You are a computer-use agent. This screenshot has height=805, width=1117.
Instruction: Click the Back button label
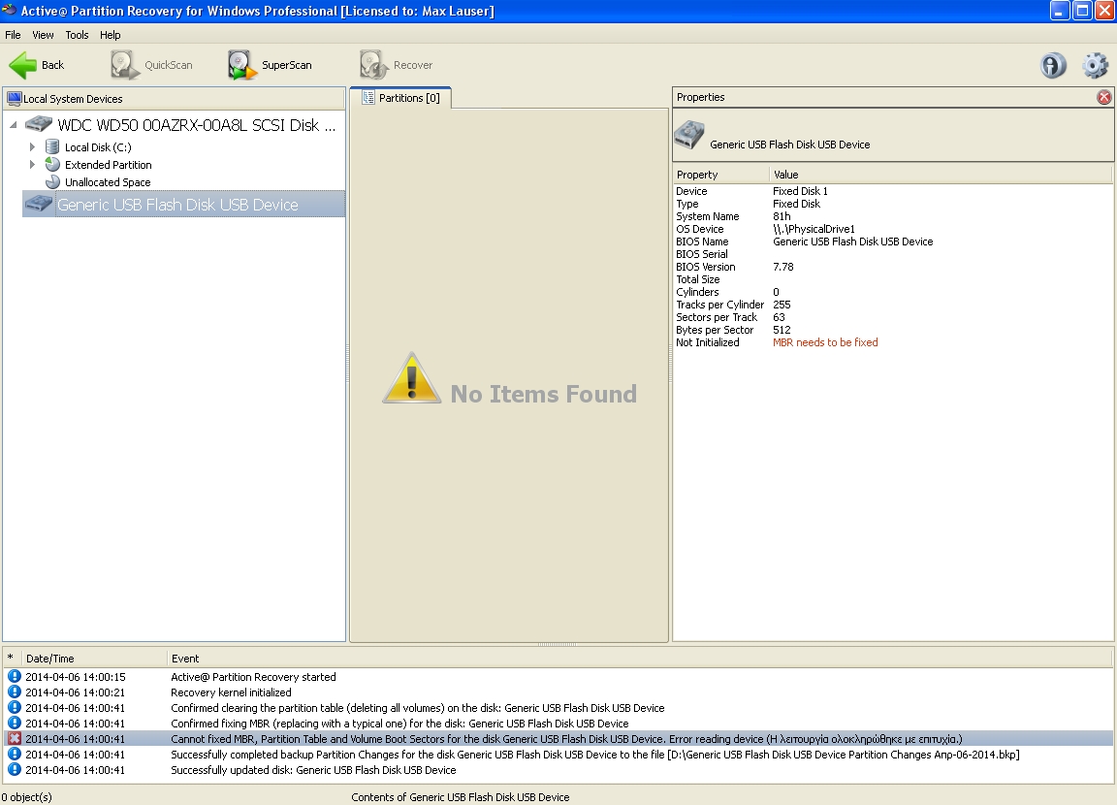pos(52,65)
